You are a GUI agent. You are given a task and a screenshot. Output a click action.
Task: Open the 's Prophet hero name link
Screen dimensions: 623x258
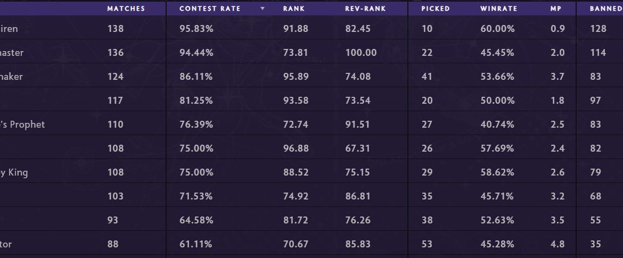click(22, 124)
